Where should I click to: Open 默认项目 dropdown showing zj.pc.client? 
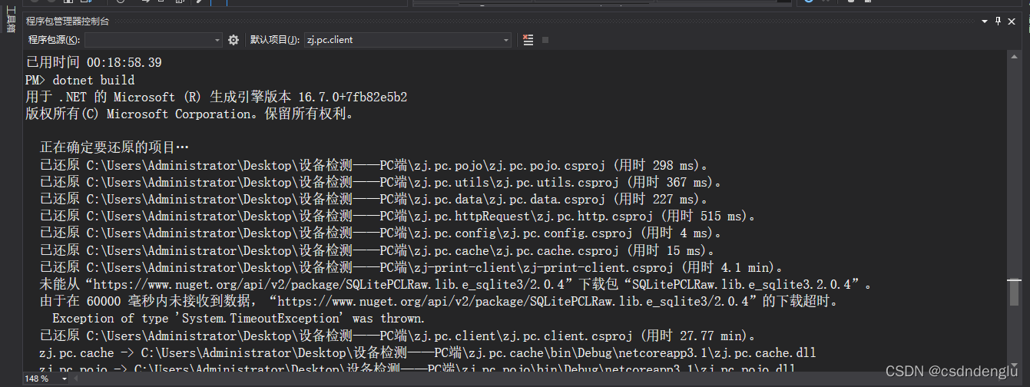click(x=408, y=40)
